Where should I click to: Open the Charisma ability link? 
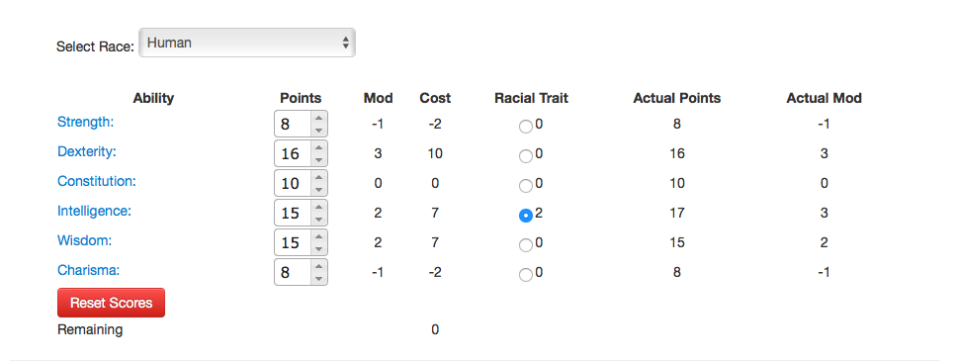tap(87, 270)
